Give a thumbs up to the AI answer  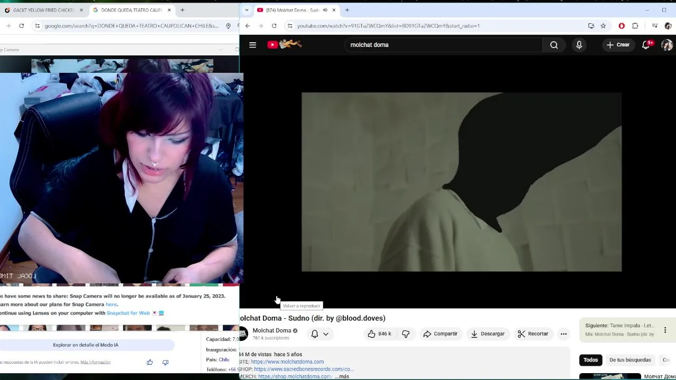pyautogui.click(x=150, y=362)
